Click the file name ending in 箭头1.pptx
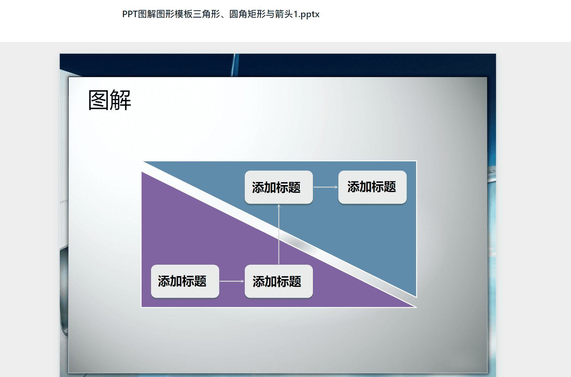 tap(221, 14)
